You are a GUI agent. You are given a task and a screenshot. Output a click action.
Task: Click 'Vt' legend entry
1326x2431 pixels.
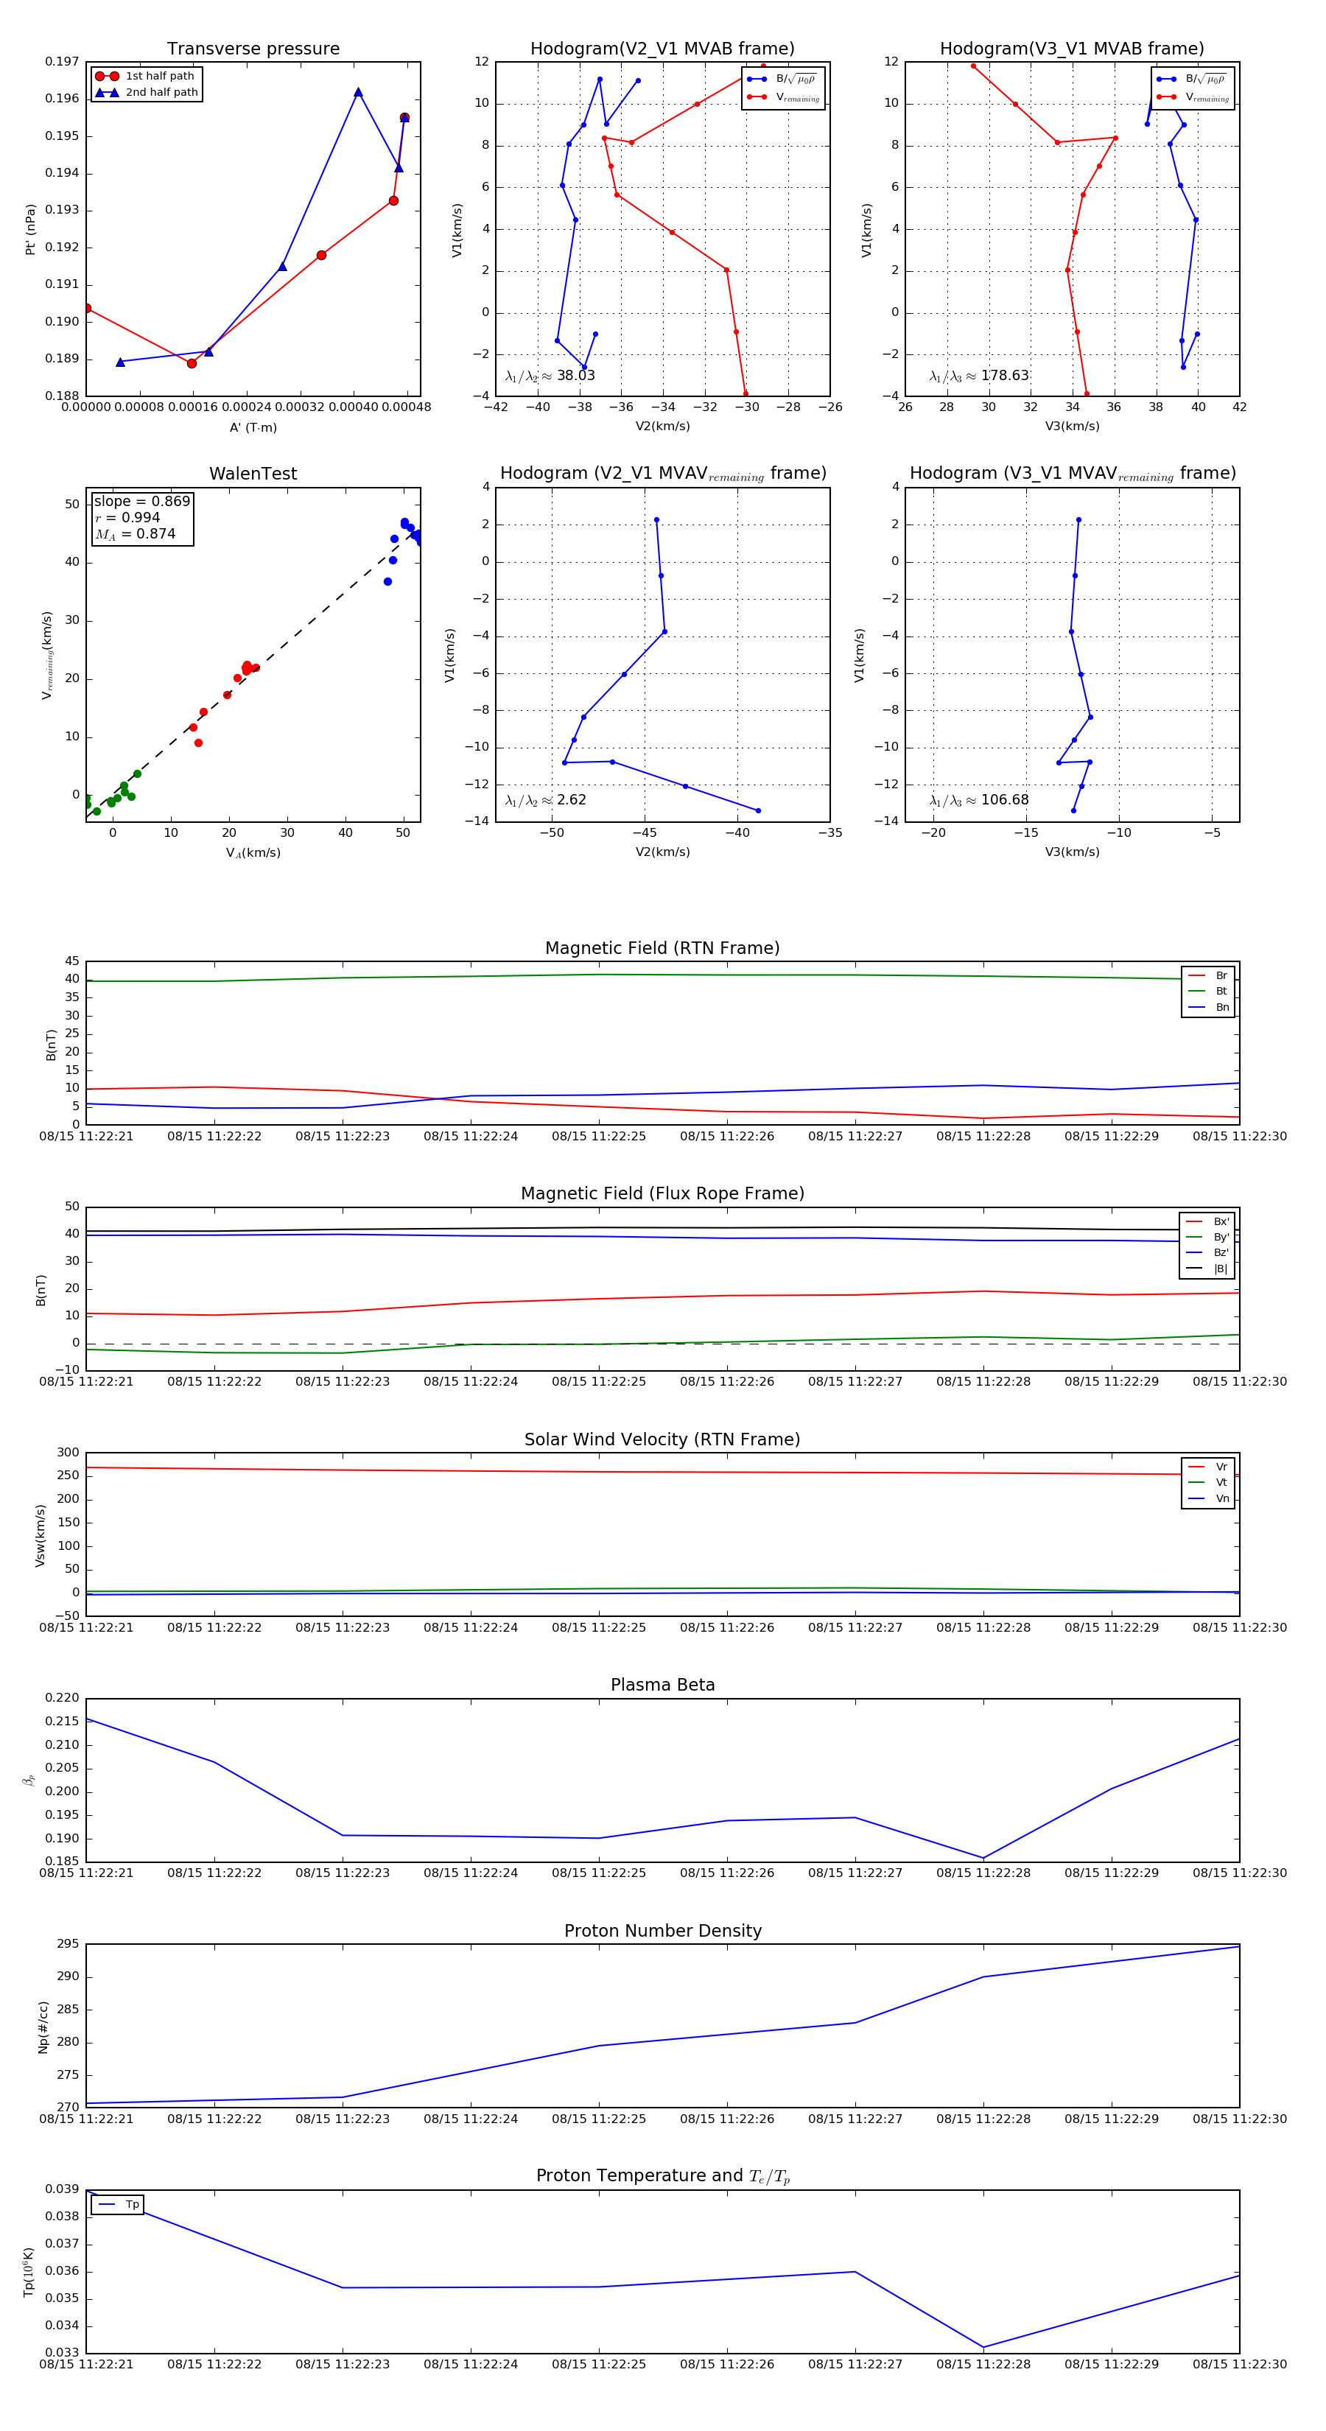[1208, 1484]
